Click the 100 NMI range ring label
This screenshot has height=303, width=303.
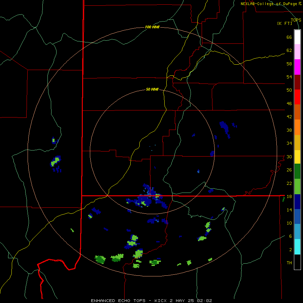coord(152,27)
